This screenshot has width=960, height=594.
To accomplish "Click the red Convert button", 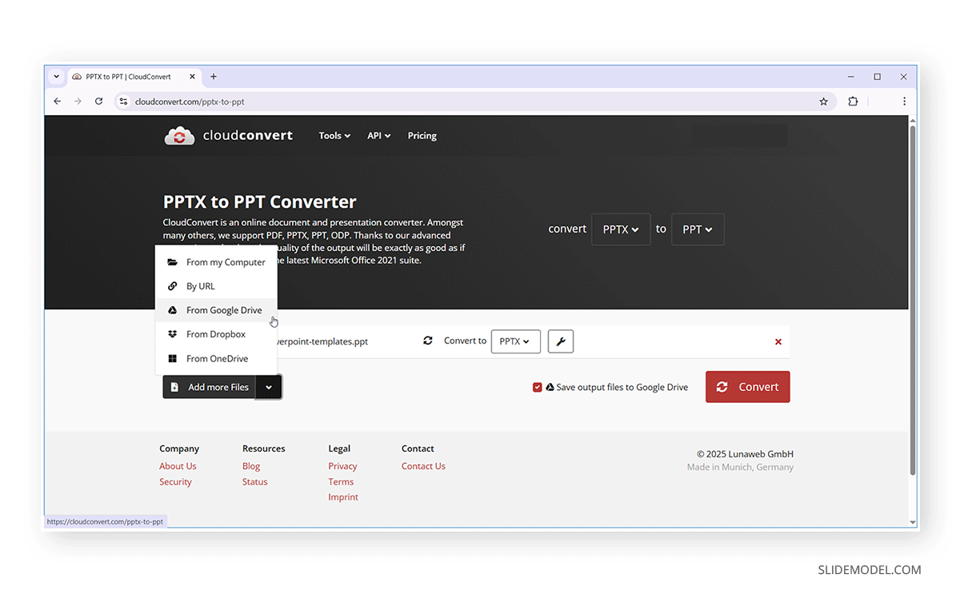I will [747, 387].
